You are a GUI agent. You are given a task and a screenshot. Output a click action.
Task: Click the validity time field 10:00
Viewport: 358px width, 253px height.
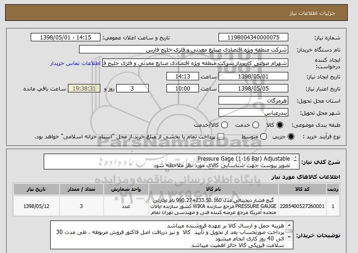[x=183, y=89]
